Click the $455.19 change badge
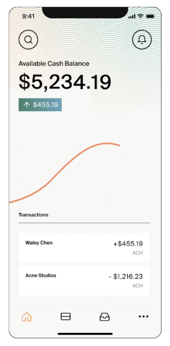This screenshot has height=346, width=170. click(x=40, y=105)
